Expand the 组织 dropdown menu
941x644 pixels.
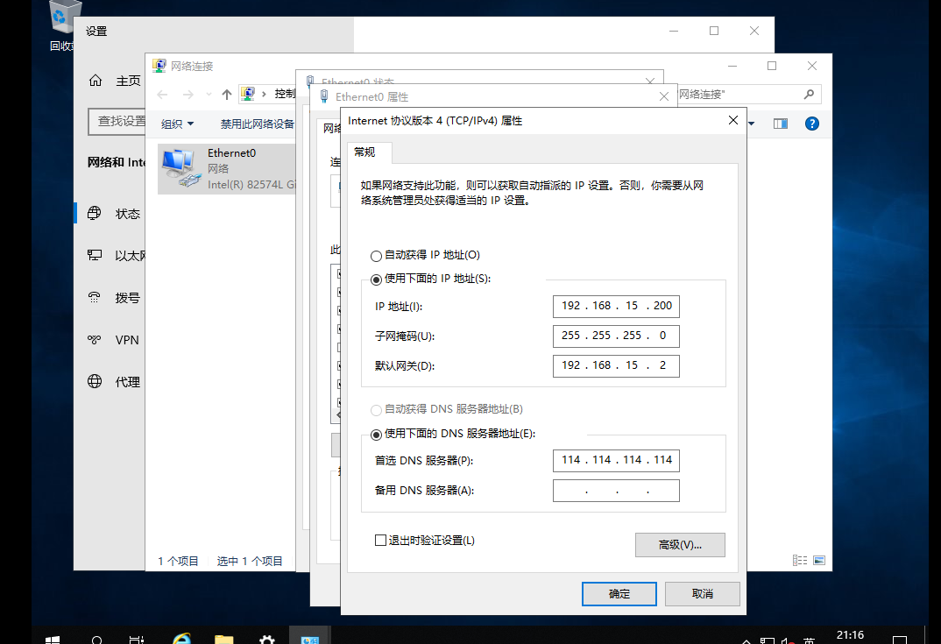point(178,124)
